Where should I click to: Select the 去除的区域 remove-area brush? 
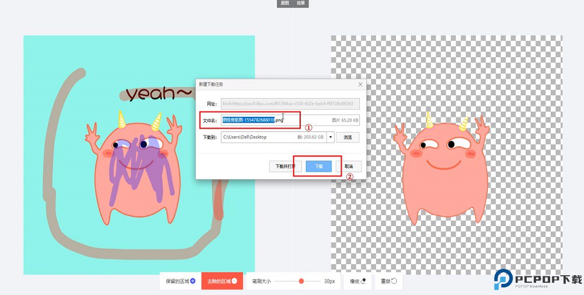pyautogui.click(x=222, y=281)
